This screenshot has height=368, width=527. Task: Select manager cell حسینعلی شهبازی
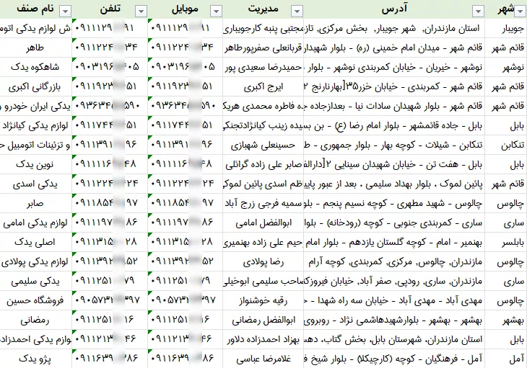(x=263, y=145)
